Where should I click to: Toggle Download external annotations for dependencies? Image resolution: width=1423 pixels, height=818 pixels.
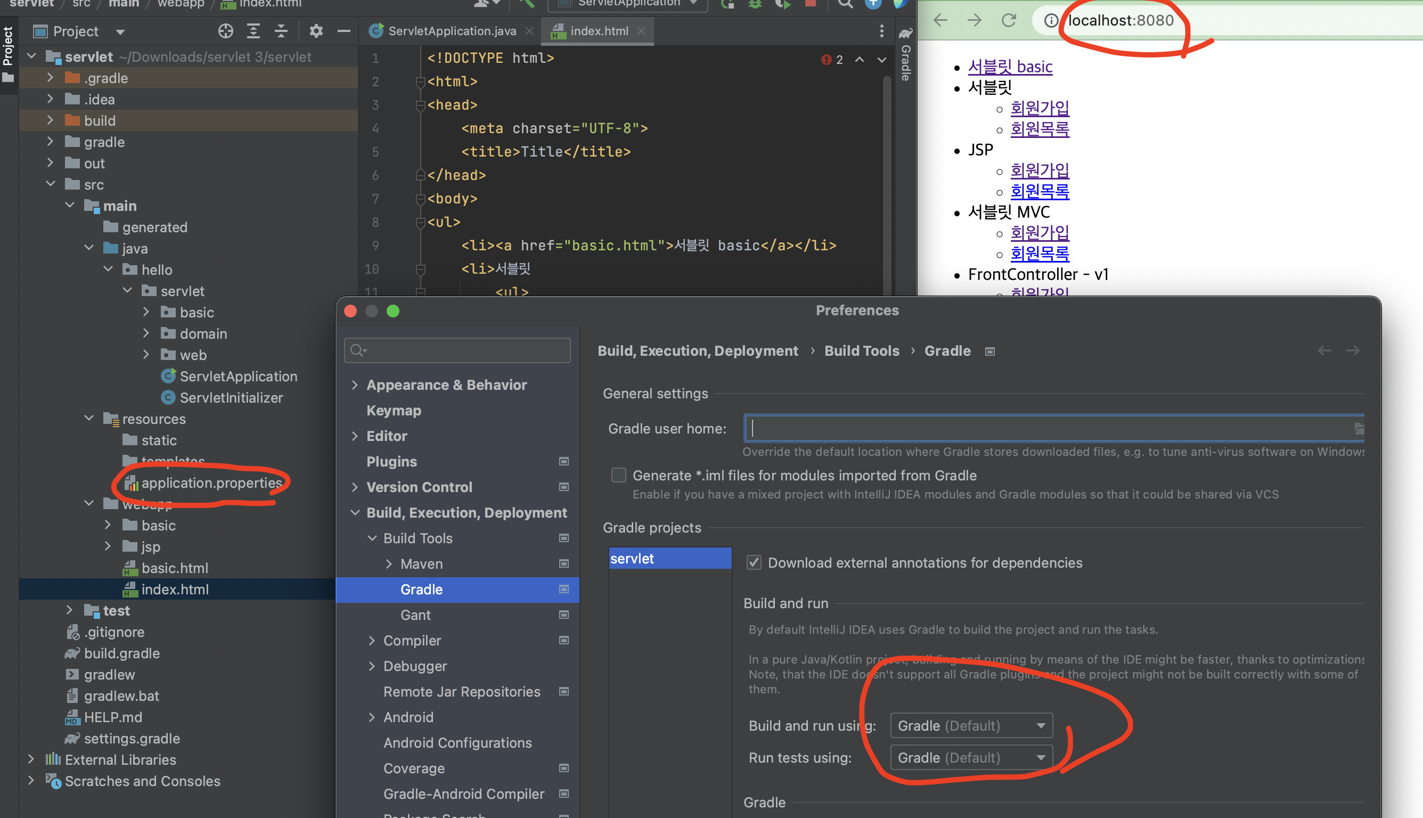754,562
